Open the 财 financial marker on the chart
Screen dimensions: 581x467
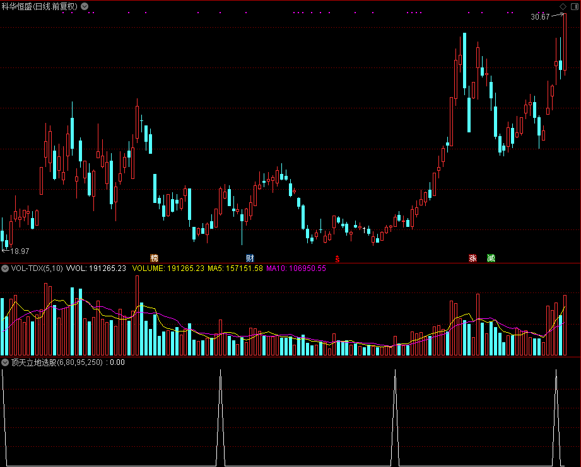[x=250, y=258]
